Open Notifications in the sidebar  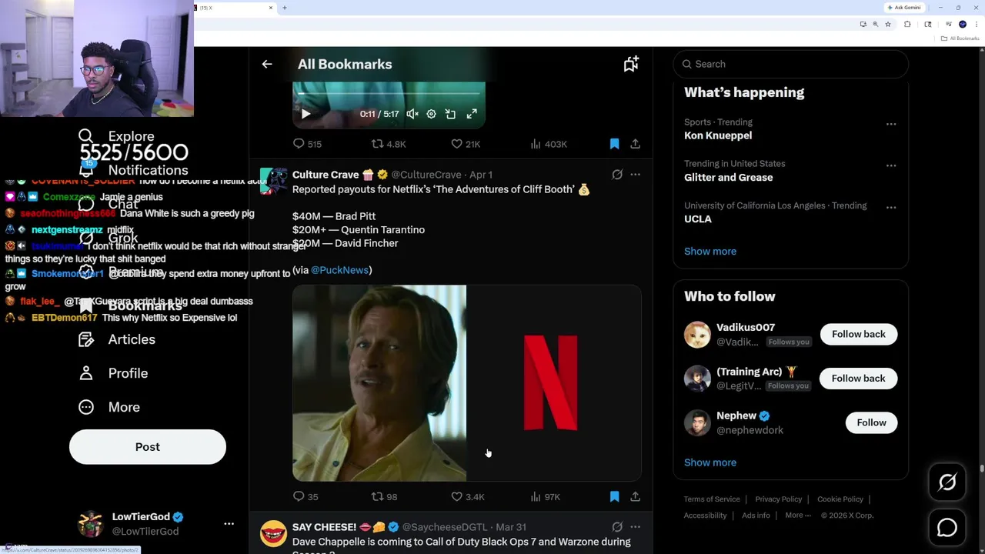tap(132, 170)
